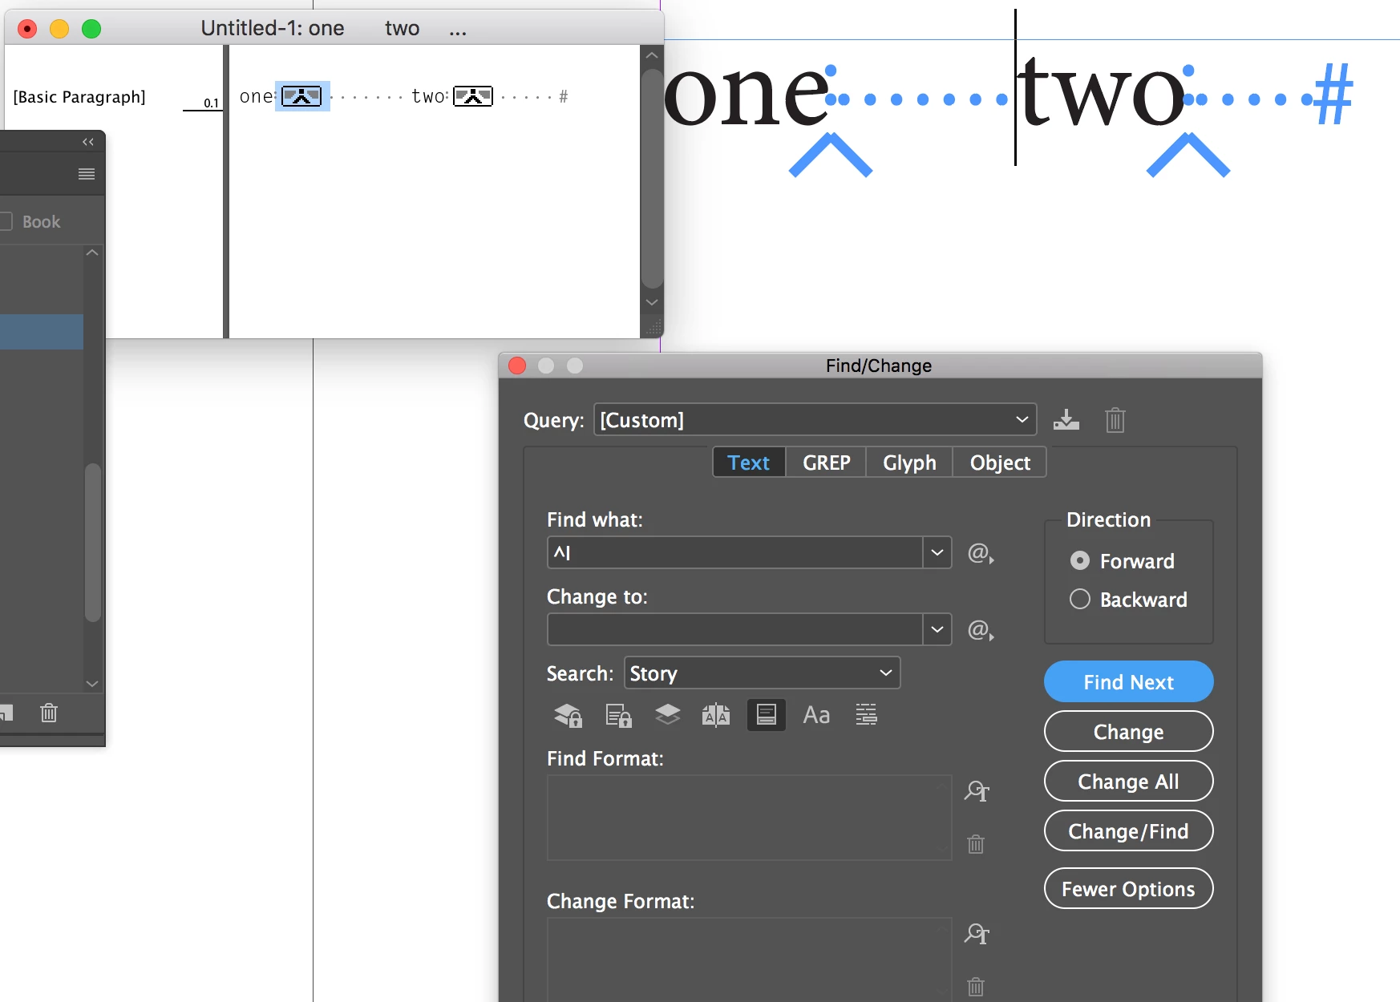Toggle Case Sensitive Aa icon
Image resolution: width=1400 pixels, height=1002 pixels.
(x=816, y=714)
